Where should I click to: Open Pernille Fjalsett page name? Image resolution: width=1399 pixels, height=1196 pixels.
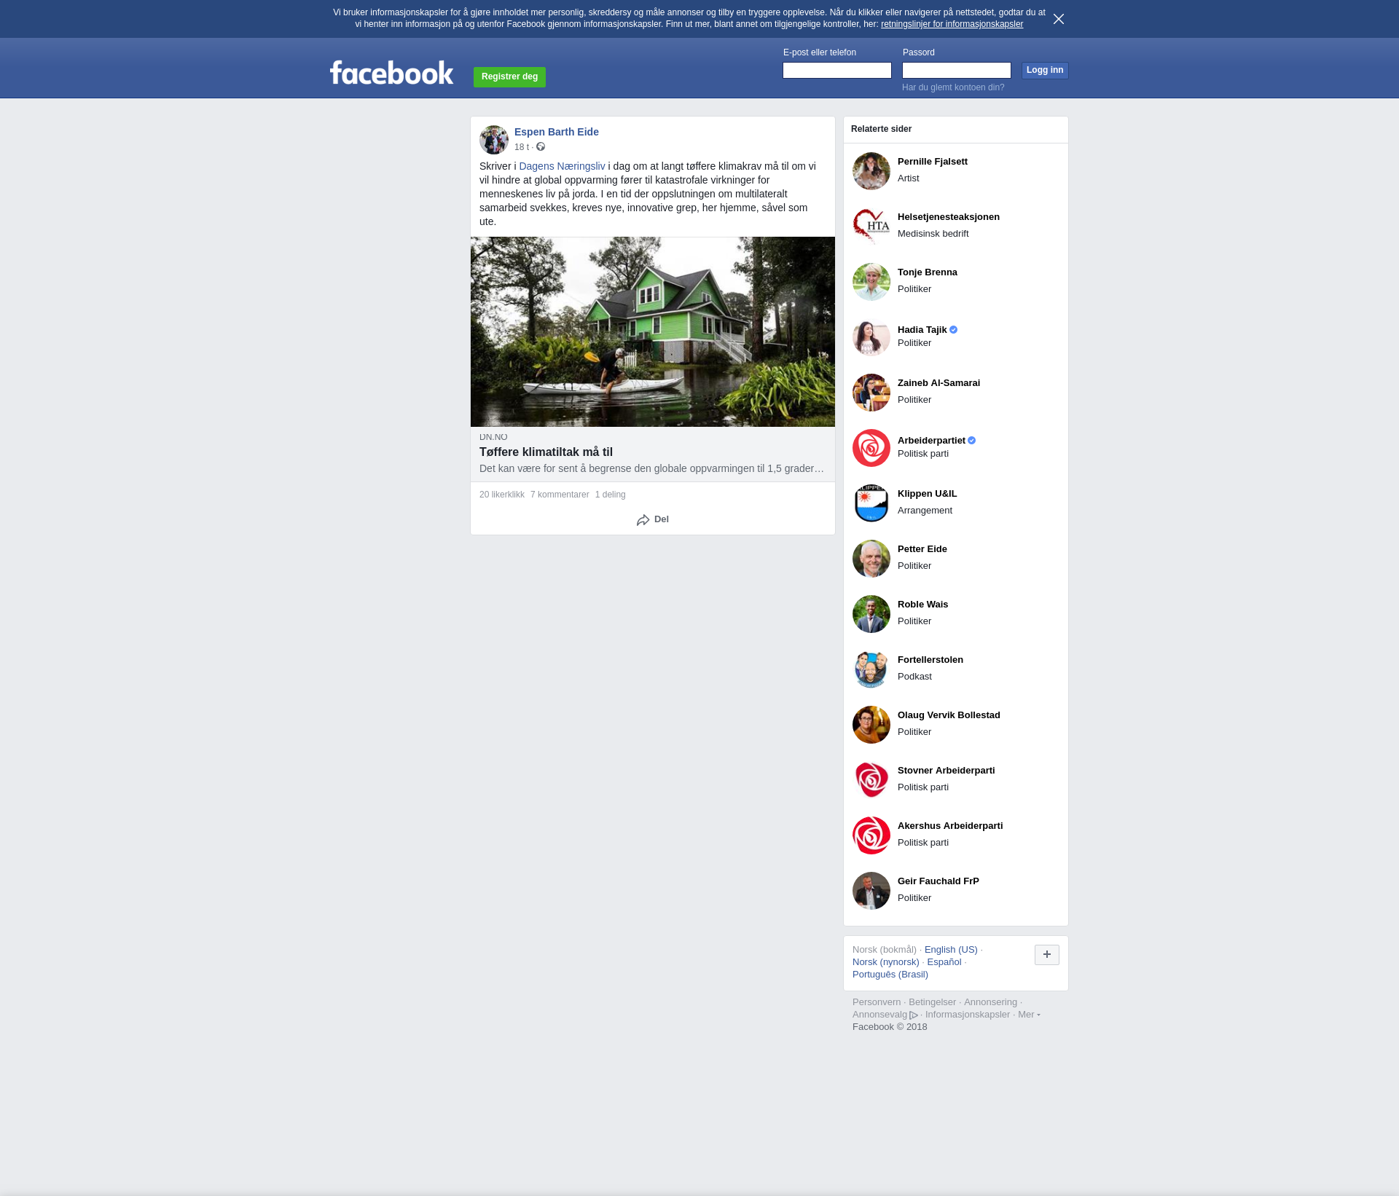coord(933,162)
